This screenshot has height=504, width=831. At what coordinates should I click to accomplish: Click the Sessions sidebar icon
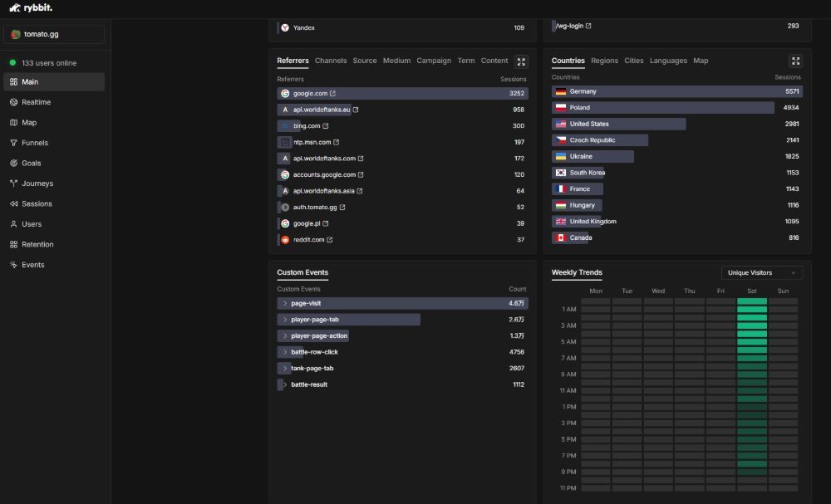[14, 203]
